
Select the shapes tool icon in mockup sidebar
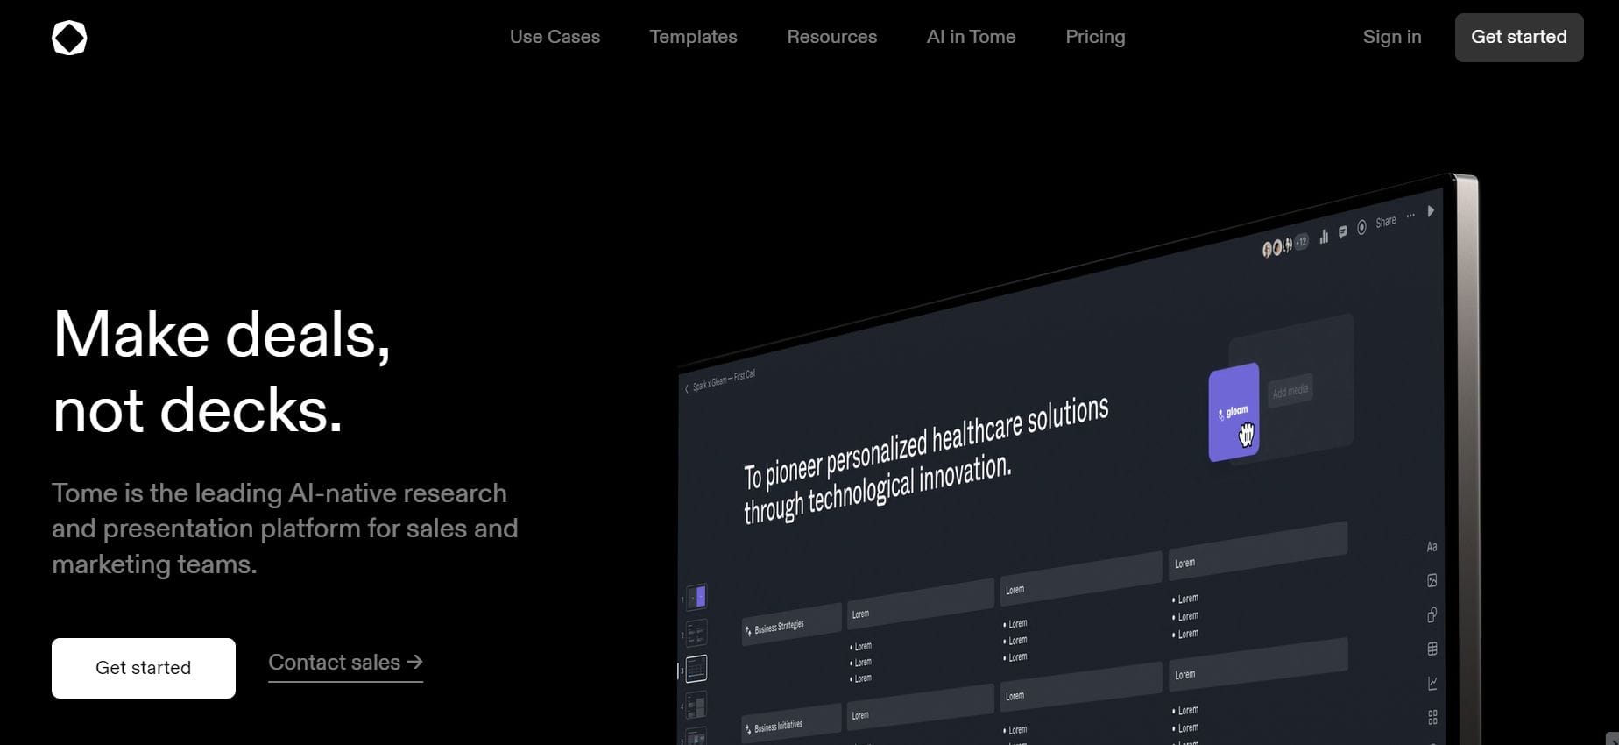coord(1432,614)
